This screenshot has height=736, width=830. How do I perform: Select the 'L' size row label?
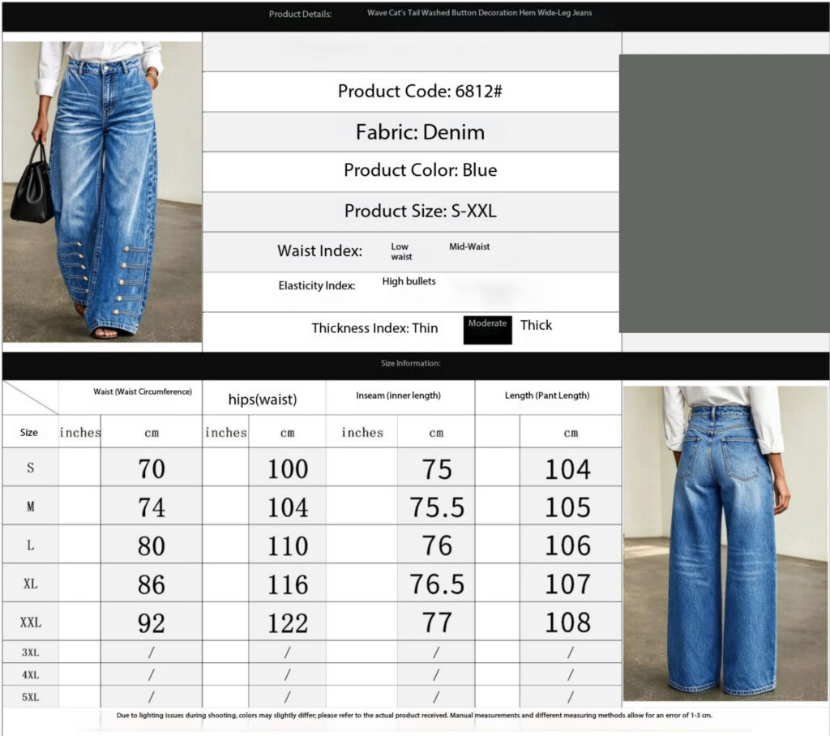(30, 545)
